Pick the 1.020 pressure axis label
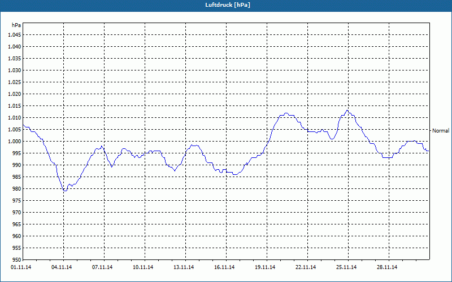Image resolution: width=452 pixels, height=282 pixels. [15, 94]
